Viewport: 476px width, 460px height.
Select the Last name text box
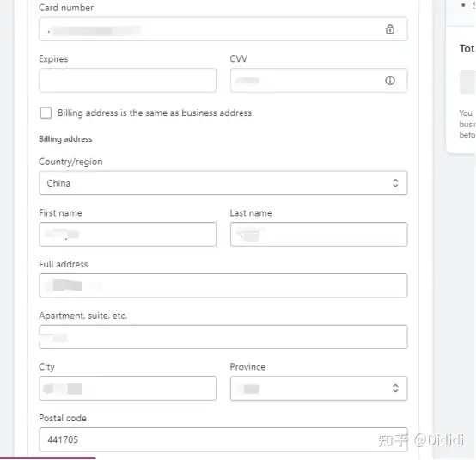pos(319,234)
